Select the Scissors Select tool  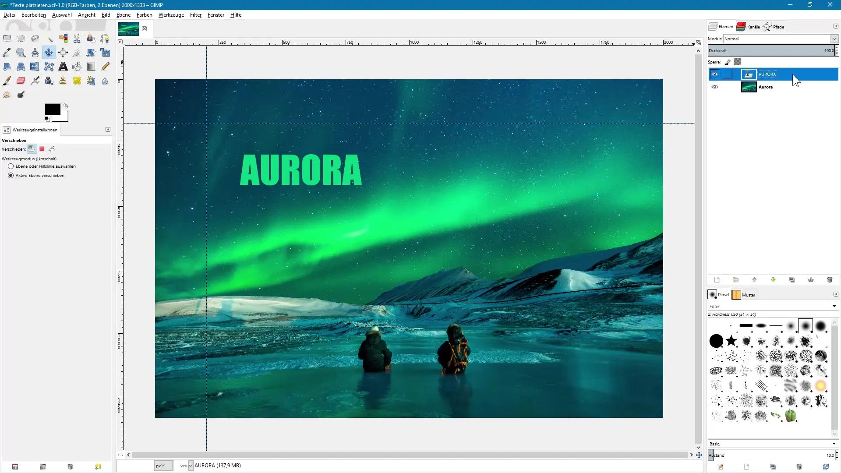point(77,39)
